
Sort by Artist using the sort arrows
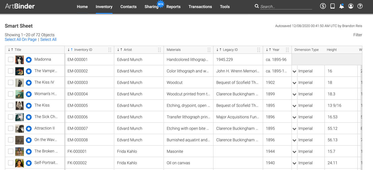120,50
